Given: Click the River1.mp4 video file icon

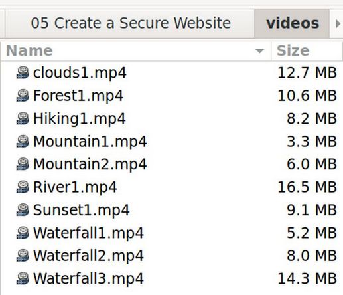Looking at the screenshot, I should pos(23,187).
